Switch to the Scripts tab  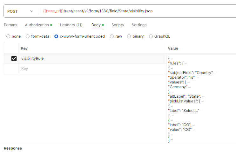pos(118,25)
